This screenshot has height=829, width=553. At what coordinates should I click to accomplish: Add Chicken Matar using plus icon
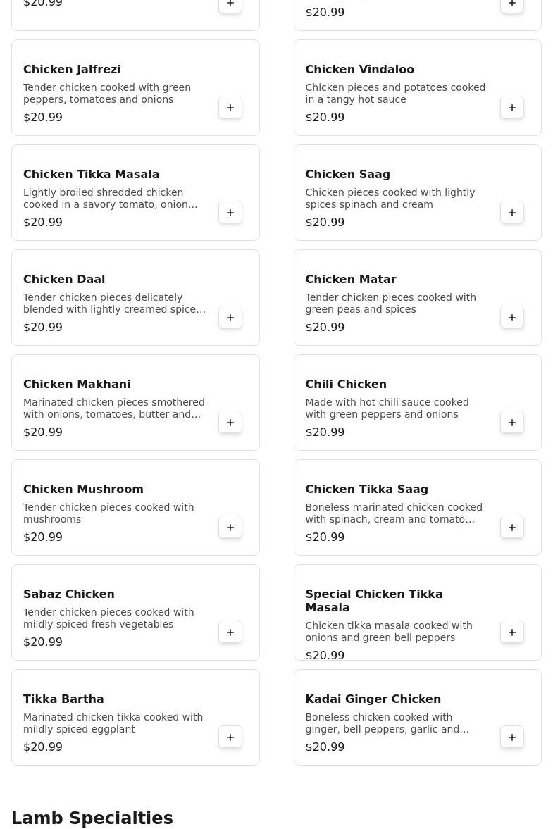[x=512, y=318]
